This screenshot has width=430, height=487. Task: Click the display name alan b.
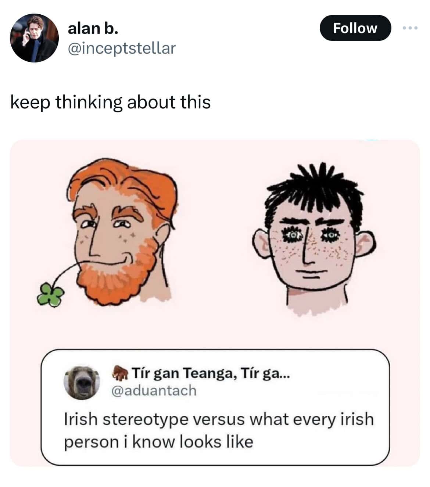[93, 29]
